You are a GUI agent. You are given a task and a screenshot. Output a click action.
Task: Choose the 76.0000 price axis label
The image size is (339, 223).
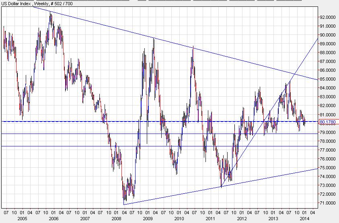pos(328,159)
